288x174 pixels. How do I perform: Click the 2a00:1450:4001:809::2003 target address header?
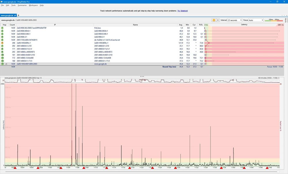pos(27,20)
